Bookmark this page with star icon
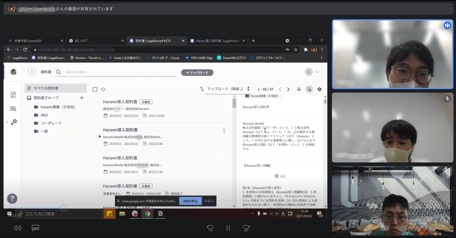The width and height of the screenshot is (456, 238). [296, 49]
